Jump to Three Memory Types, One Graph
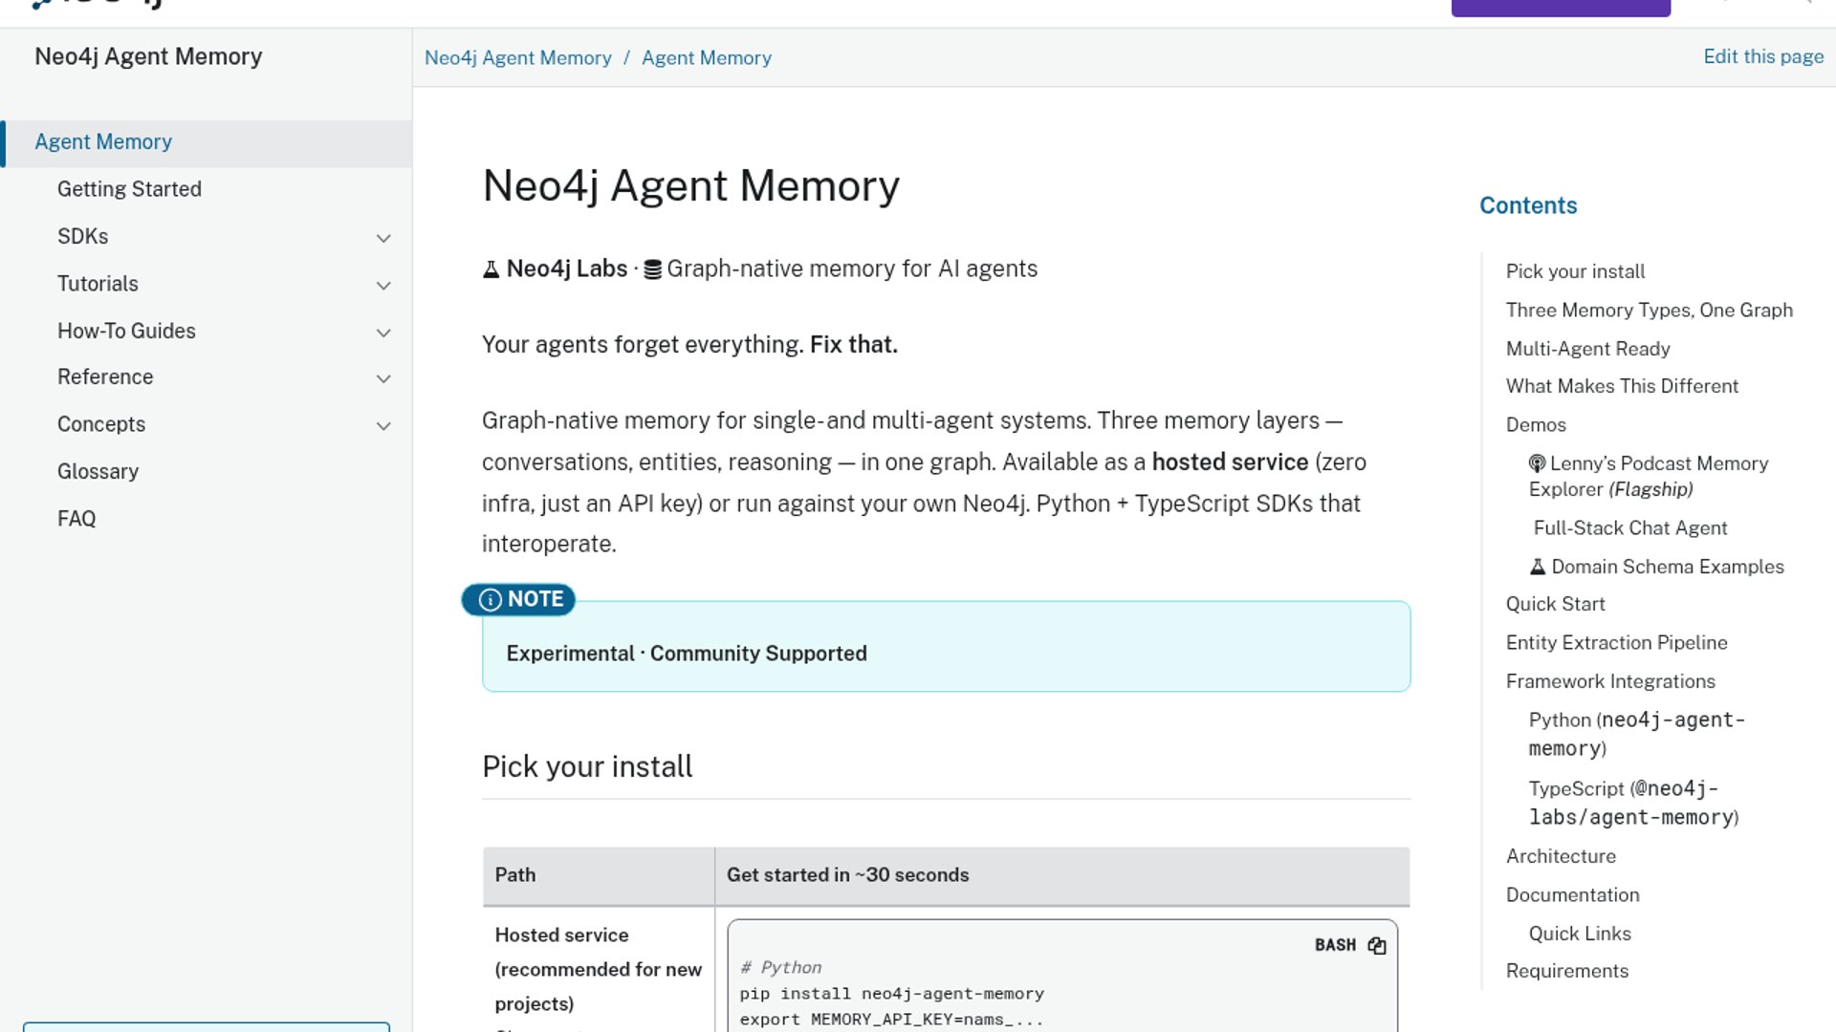 [x=1649, y=311]
